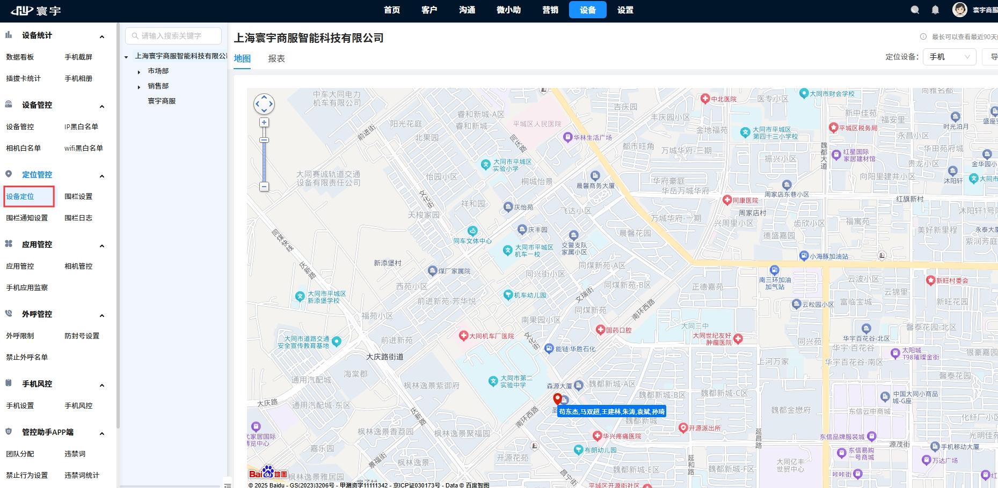Open the 微小助 top menu
998x488 pixels.
click(508, 10)
